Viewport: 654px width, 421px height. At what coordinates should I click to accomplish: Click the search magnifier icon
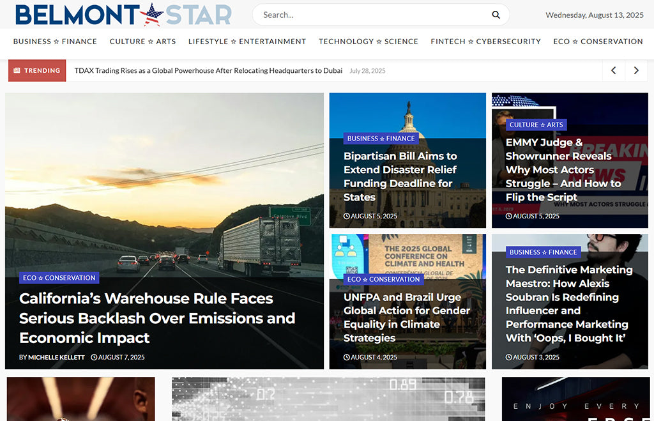coord(496,15)
